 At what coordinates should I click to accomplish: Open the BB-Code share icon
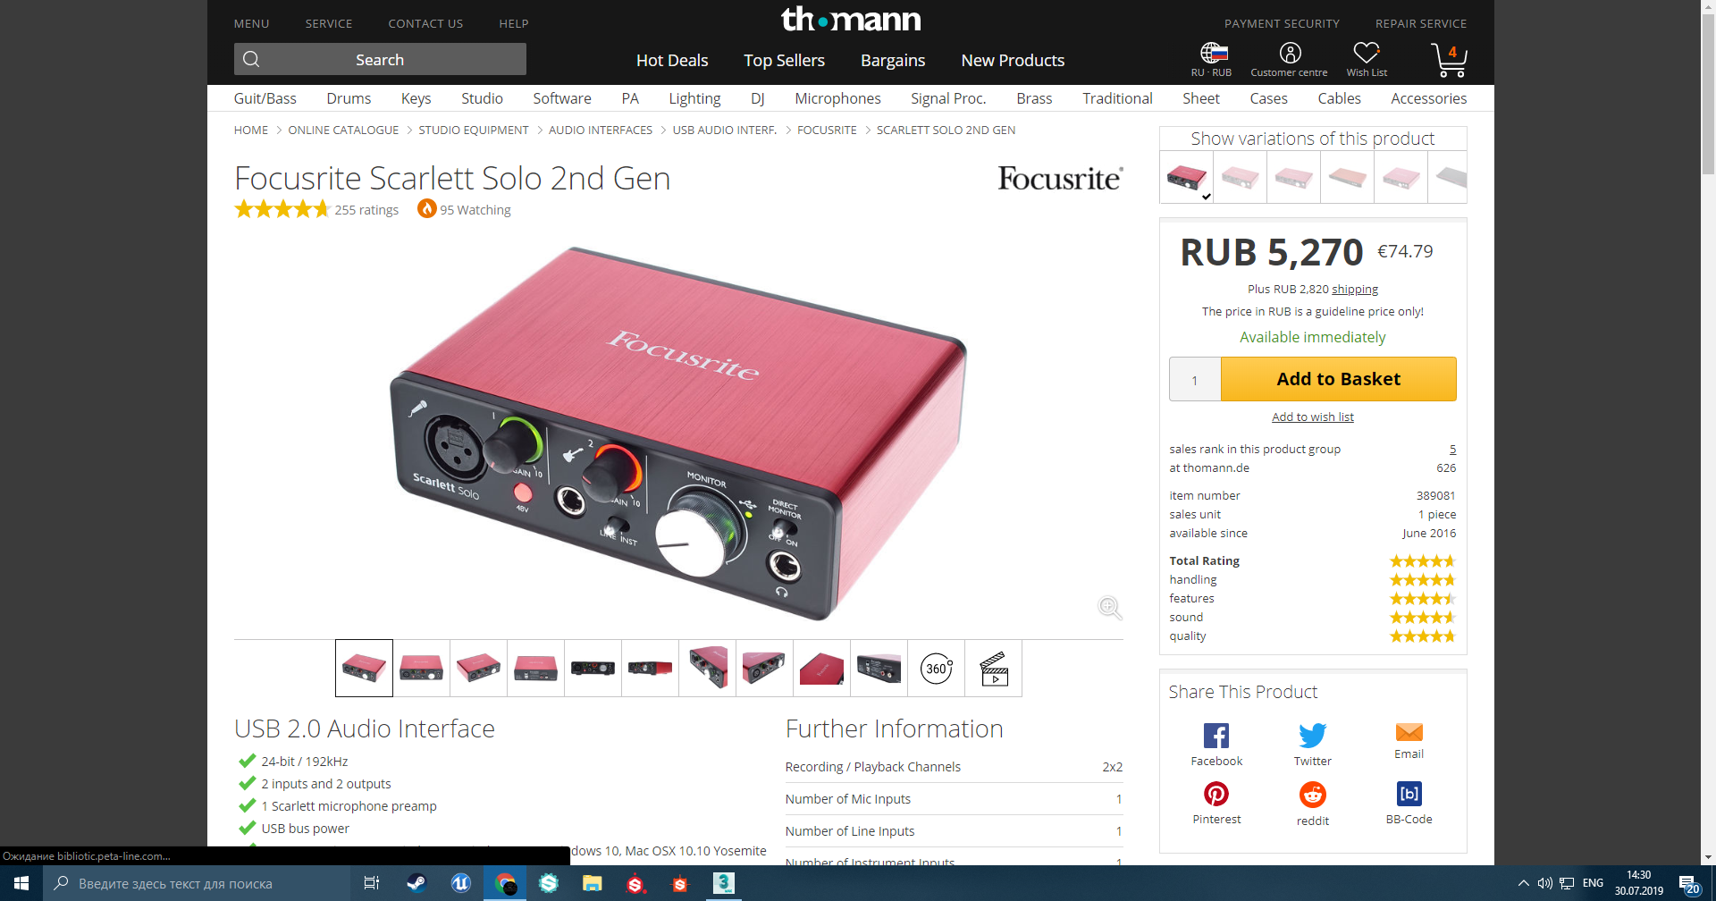[x=1409, y=794]
